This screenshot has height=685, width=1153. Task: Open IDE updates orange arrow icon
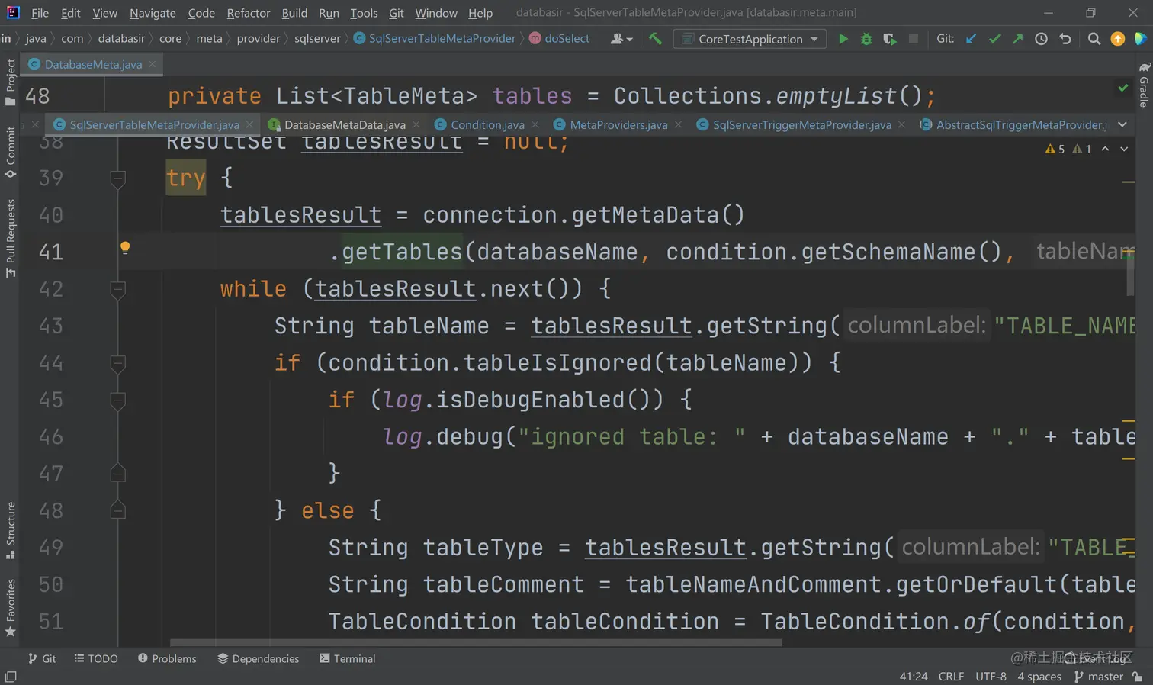[x=1117, y=39]
